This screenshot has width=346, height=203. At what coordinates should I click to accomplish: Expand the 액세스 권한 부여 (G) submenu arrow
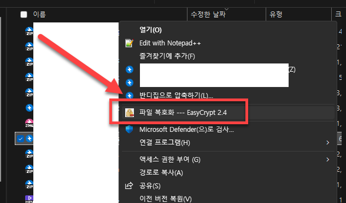coord(327,159)
